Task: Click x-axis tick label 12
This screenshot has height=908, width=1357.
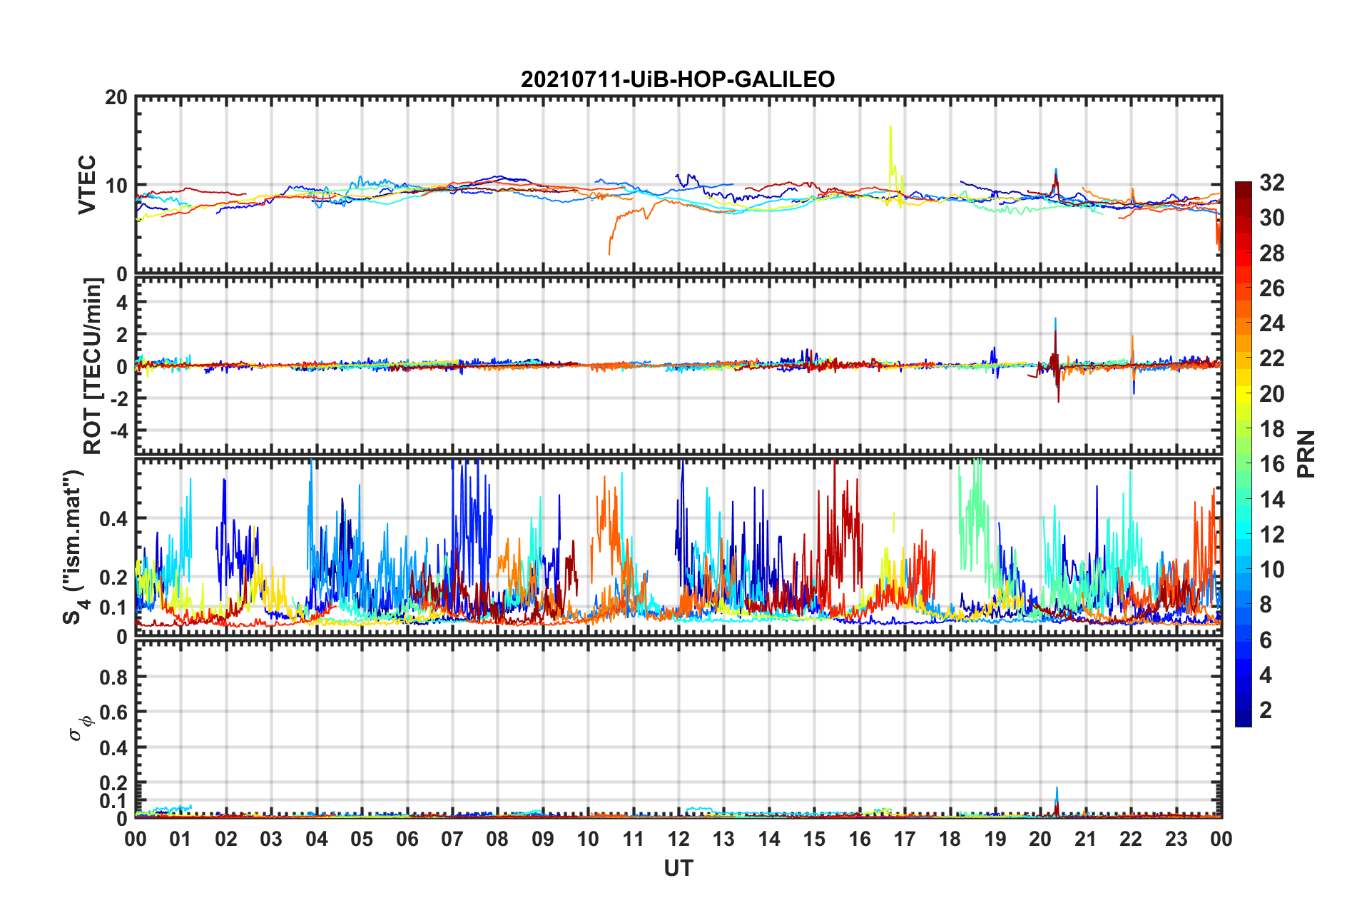Action: [678, 839]
